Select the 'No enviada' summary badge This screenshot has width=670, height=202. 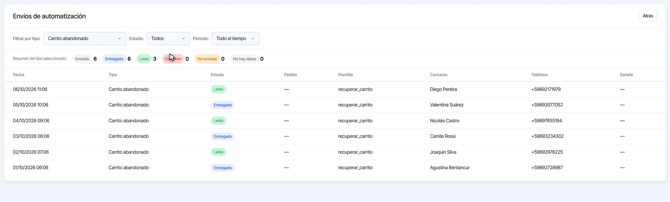pos(207,59)
